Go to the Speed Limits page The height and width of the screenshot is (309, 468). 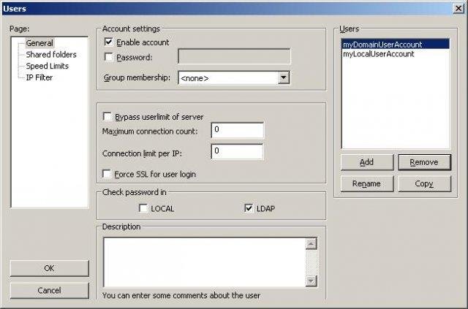tap(48, 66)
